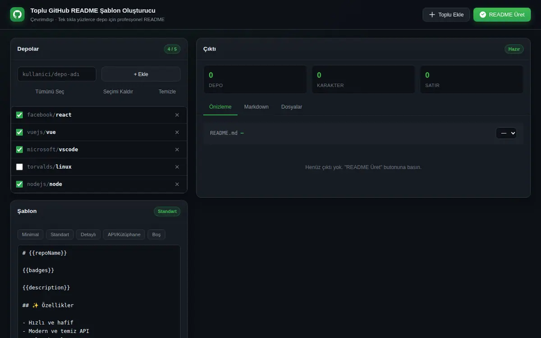Click the GitHub logo icon
541x338 pixels.
click(17, 14)
